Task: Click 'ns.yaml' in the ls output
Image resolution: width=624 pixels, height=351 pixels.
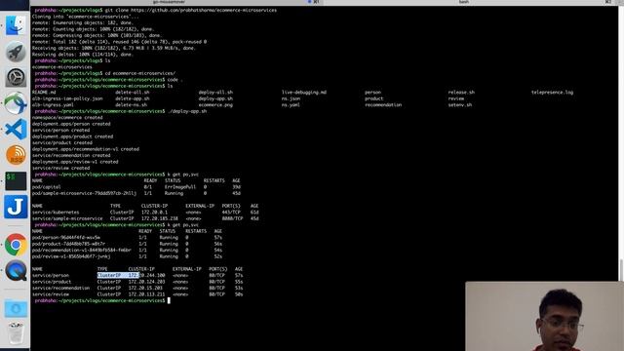Action: pos(291,105)
